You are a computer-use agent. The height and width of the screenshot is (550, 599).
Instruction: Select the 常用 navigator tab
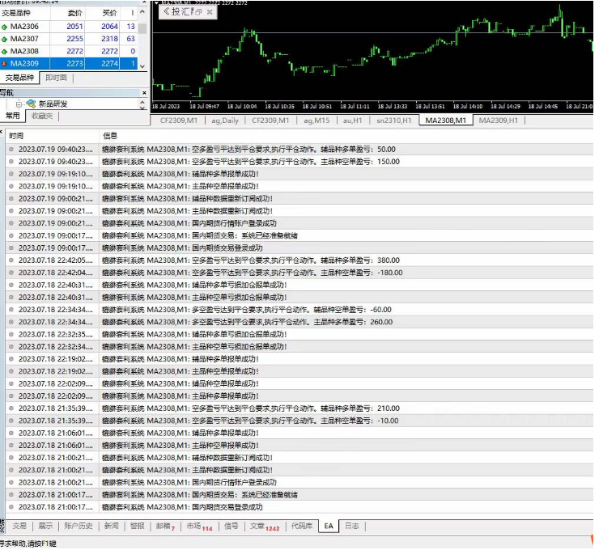(x=12, y=116)
